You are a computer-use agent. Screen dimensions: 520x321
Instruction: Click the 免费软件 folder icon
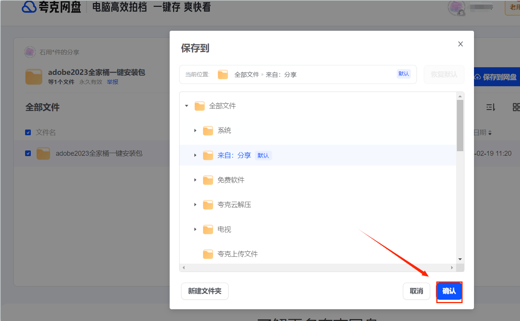click(208, 180)
